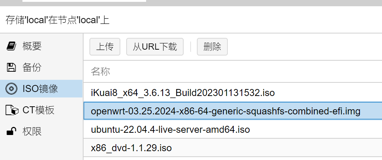Viewport: 382px width, 160px height.
Task: Select the ubuntu-22.04.4-live-server-amd64.iso row
Action: click(x=233, y=129)
